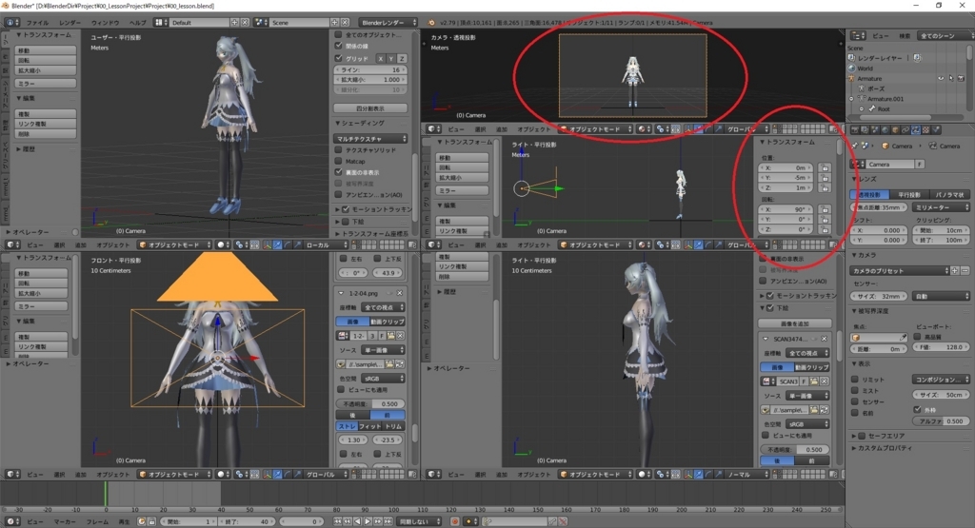Screen dimensions: 975x528
Task: Open the コンポジション guides dropdown
Action: pos(942,379)
